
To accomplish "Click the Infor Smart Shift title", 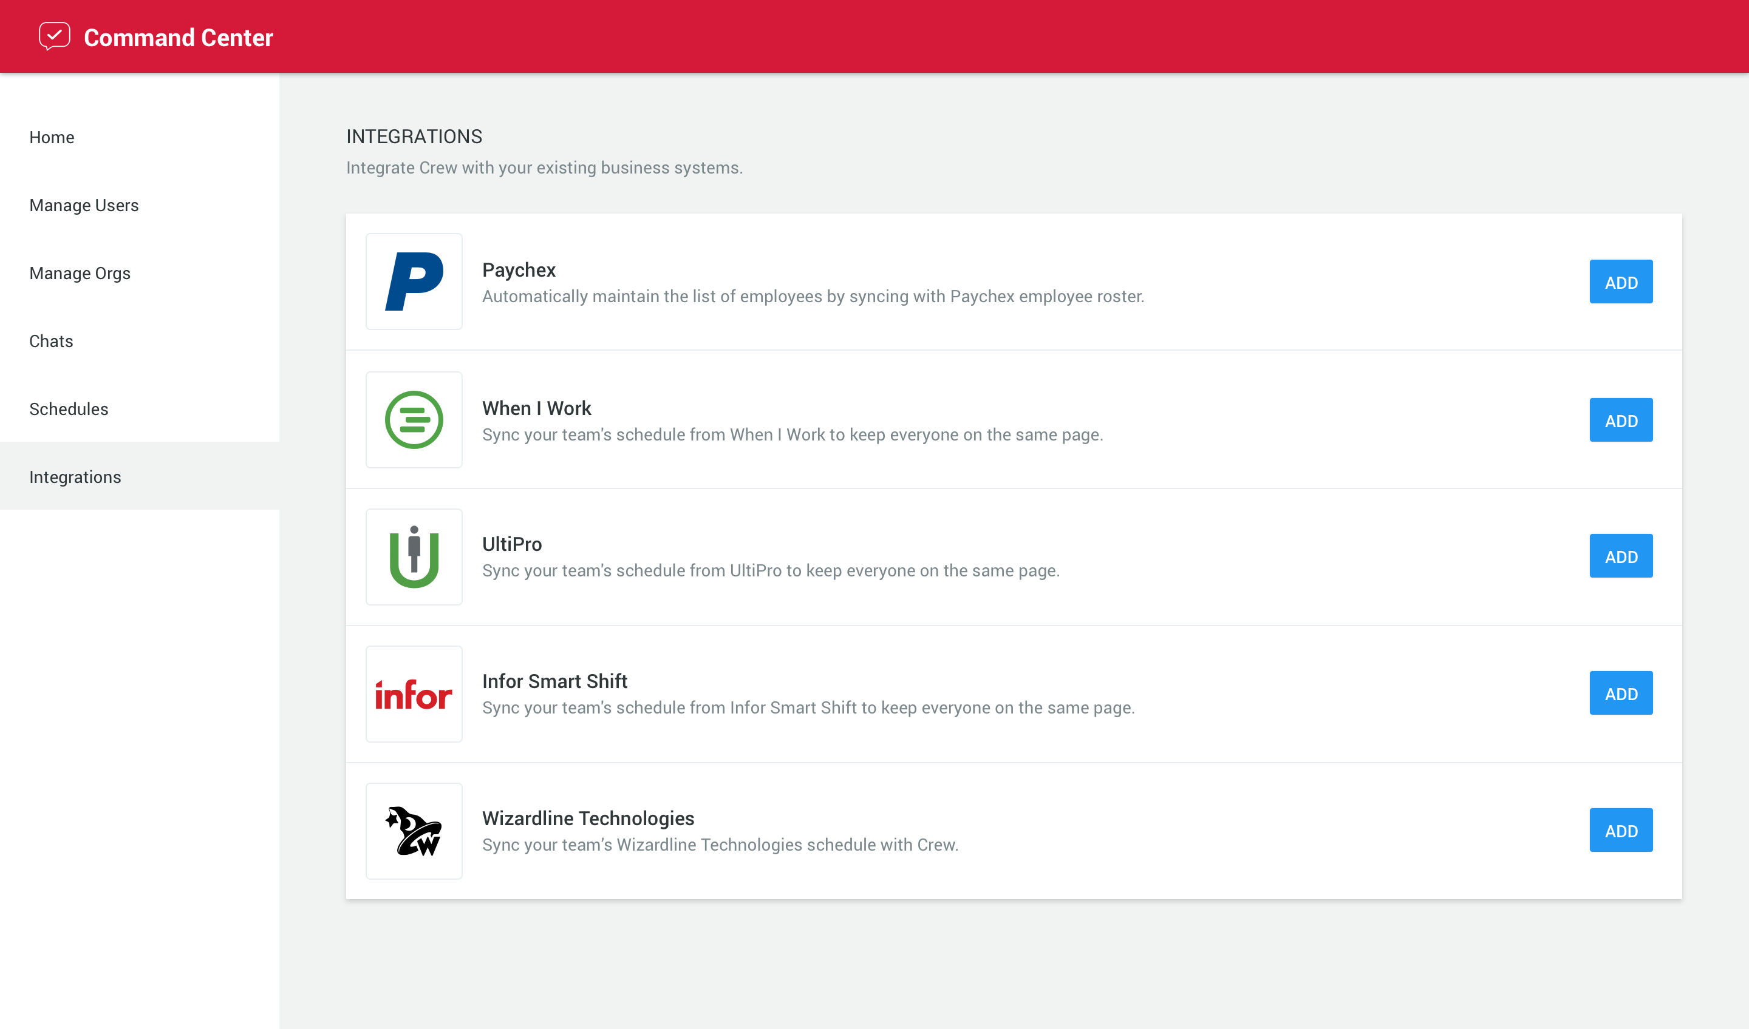I will click(x=554, y=681).
